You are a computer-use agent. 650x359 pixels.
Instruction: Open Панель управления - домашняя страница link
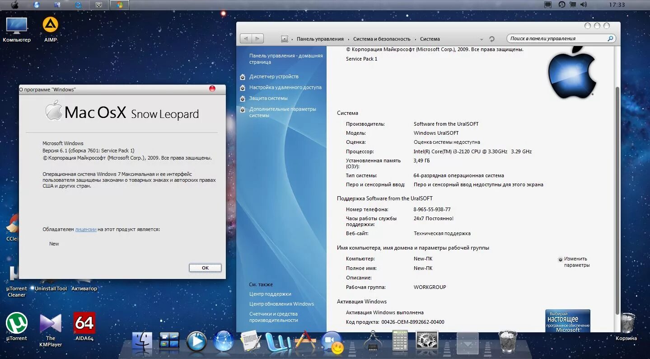pyautogui.click(x=286, y=59)
